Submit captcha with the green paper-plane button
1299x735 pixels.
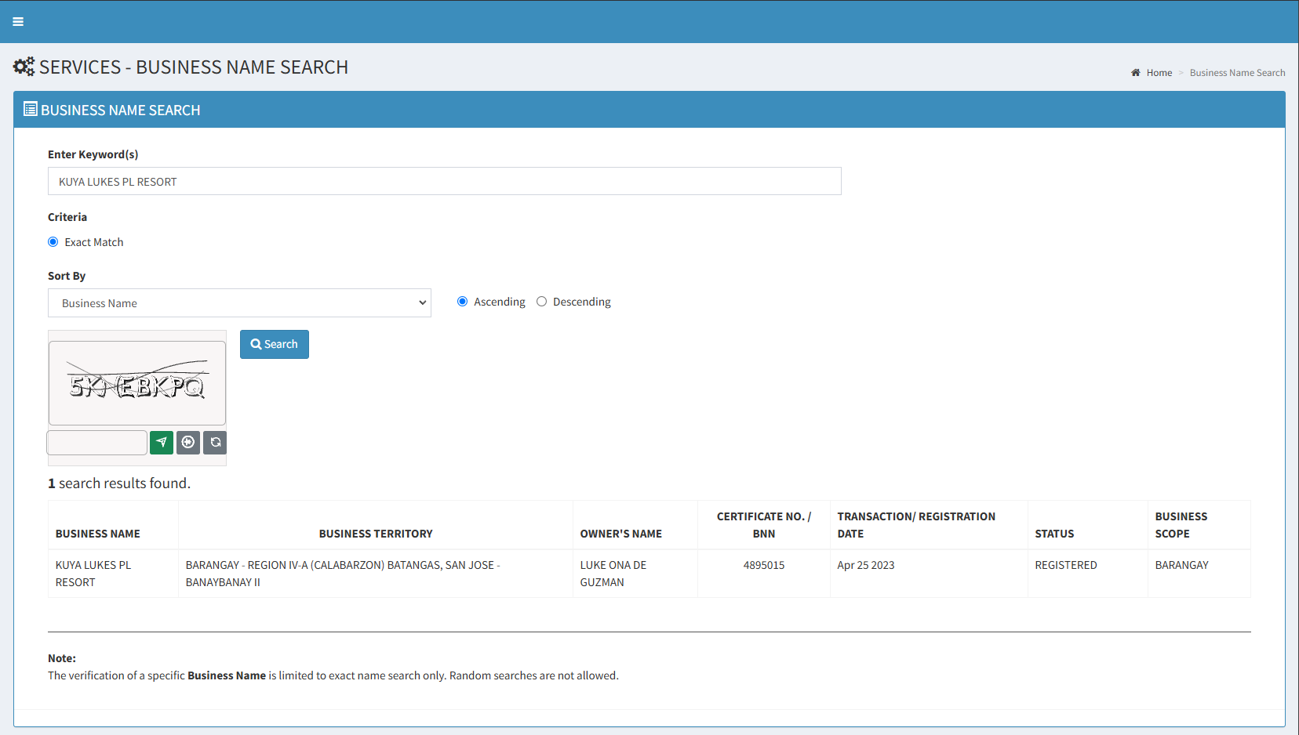coord(162,443)
